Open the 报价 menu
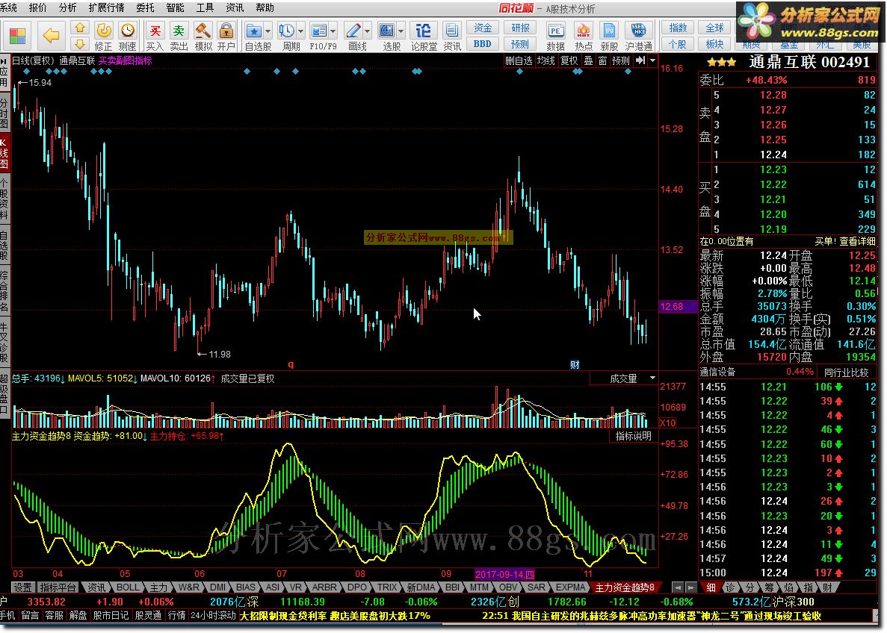 [x=38, y=7]
